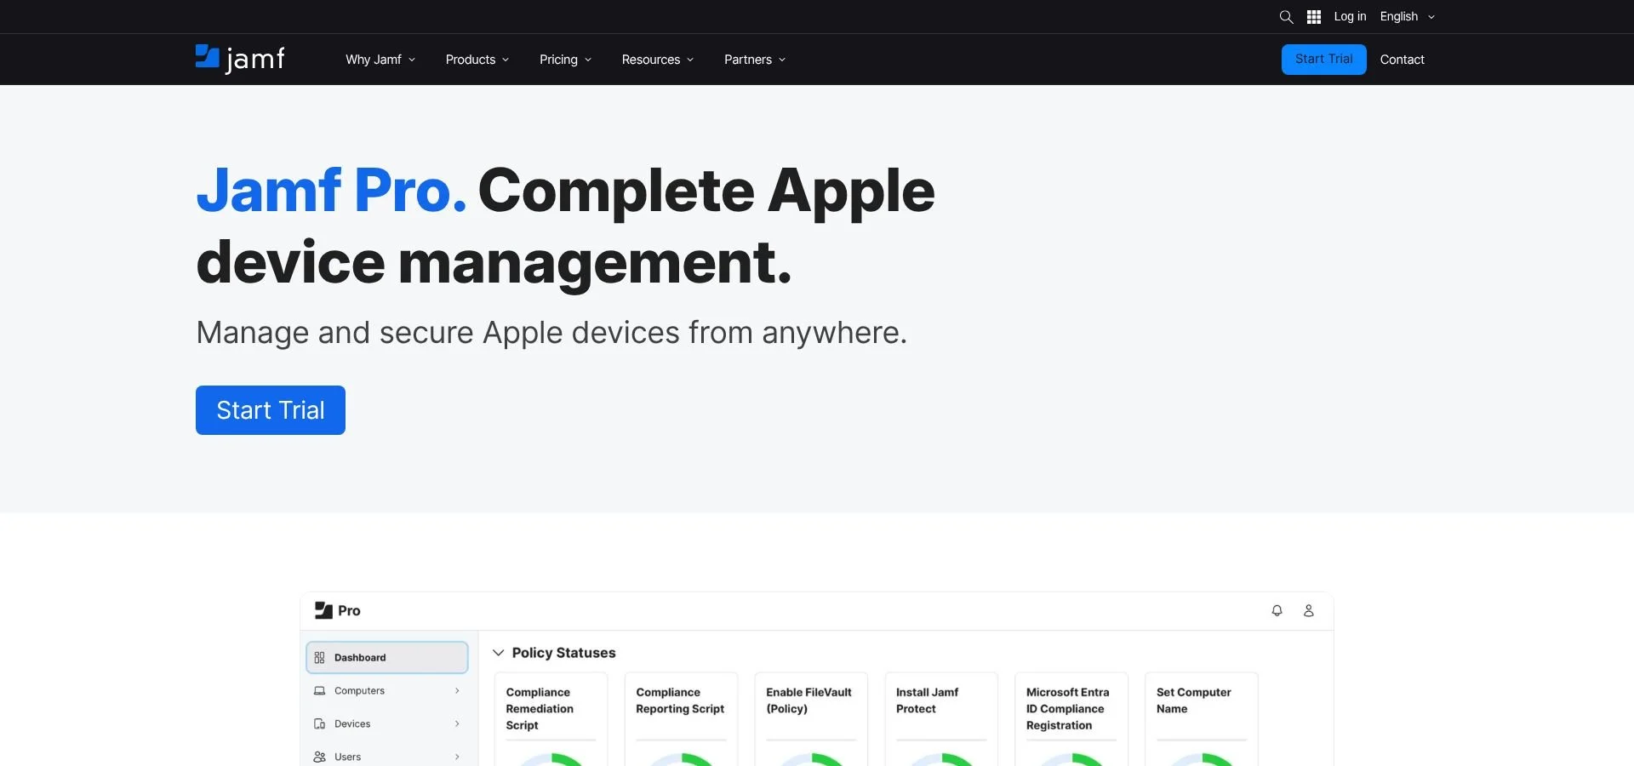The height and width of the screenshot is (766, 1634).
Task: Expand the Devices sidebar chevron
Action: pyautogui.click(x=457, y=723)
